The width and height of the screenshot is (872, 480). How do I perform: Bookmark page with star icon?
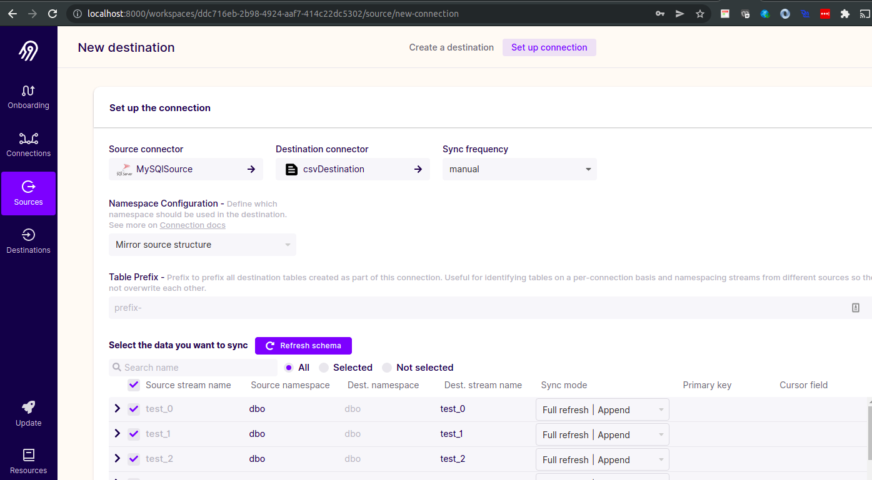pos(700,14)
